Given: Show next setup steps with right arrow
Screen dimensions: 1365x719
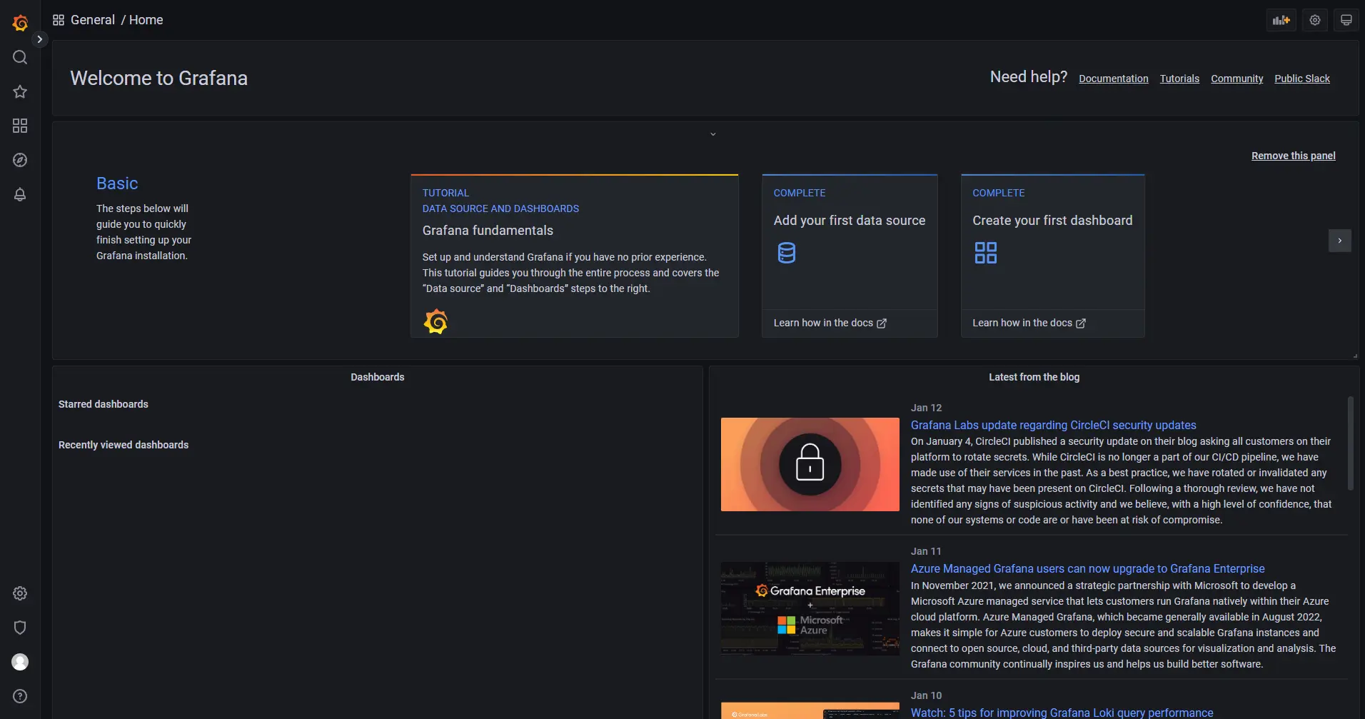Looking at the screenshot, I should pyautogui.click(x=1339, y=241).
